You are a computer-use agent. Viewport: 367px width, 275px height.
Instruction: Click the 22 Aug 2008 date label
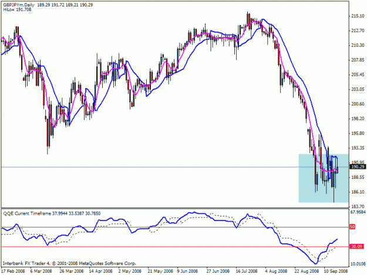tap(307, 271)
